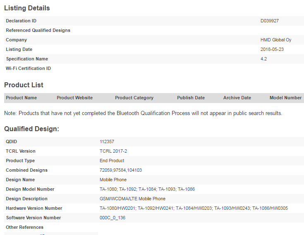
Task: Click the Qualified Design heading
Action: click(31, 129)
